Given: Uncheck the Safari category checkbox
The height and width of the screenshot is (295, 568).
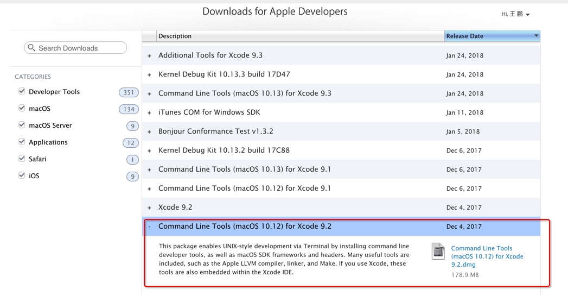Looking at the screenshot, I should pyautogui.click(x=22, y=158).
